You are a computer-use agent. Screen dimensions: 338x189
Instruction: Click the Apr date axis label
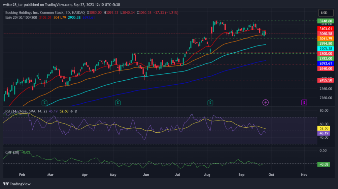(x=85, y=175)
